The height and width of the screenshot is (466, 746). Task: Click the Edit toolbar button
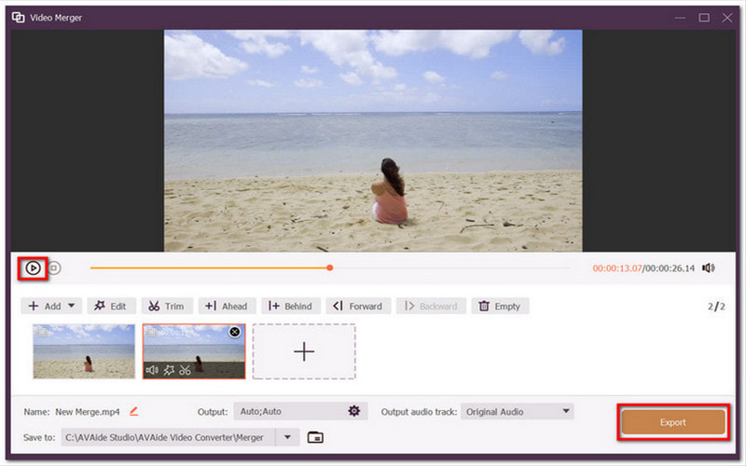point(111,306)
